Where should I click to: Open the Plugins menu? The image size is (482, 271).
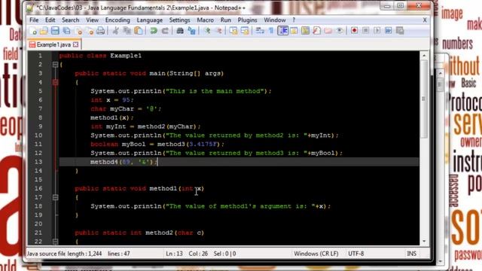(x=247, y=20)
